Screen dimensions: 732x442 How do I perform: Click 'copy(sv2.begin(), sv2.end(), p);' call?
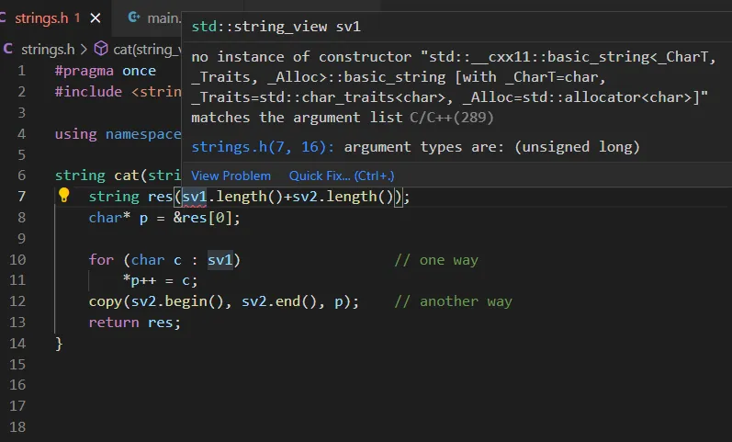224,301
